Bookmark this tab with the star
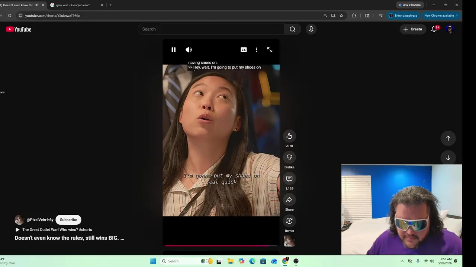This screenshot has width=476, height=267. tap(341, 16)
